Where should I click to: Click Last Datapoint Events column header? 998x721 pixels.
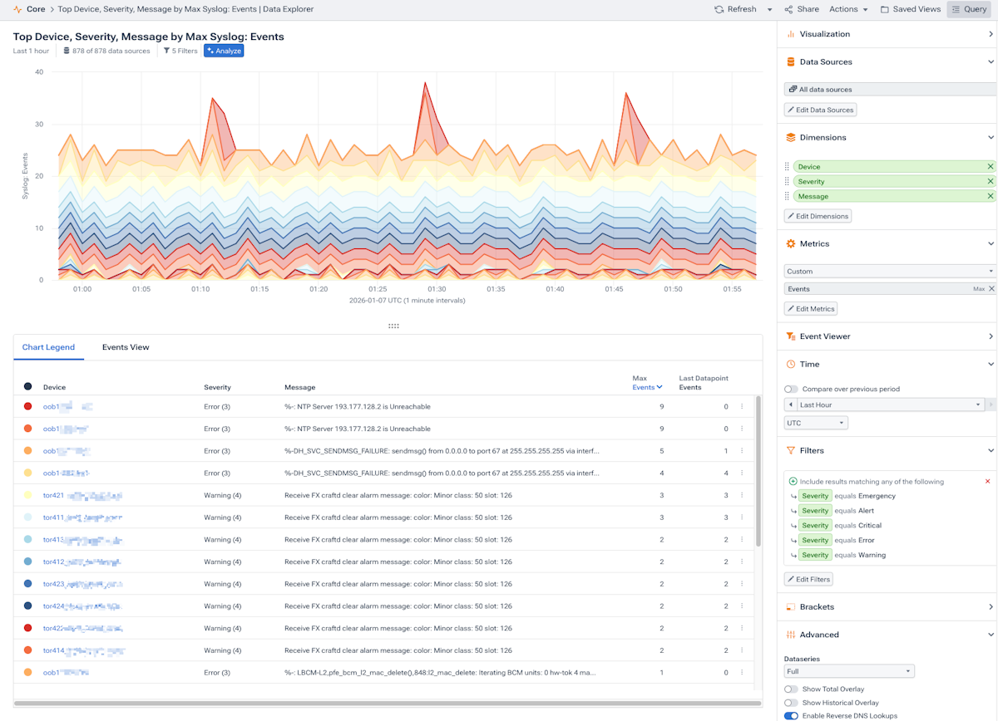click(704, 382)
